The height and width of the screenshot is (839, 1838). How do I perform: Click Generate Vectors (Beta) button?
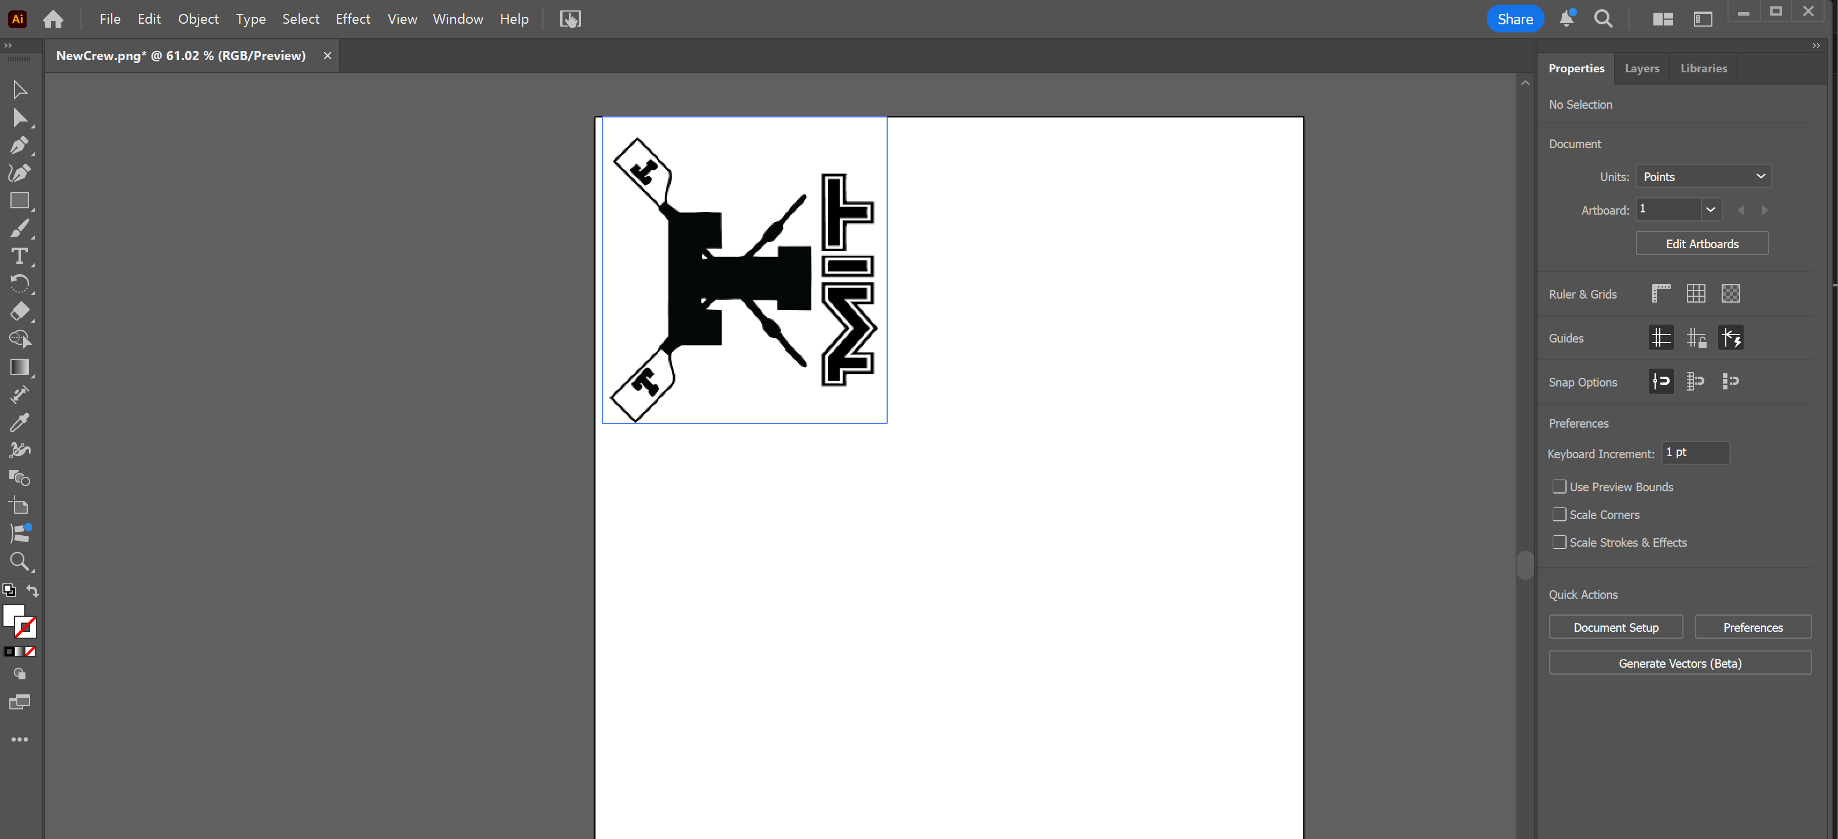(1679, 663)
